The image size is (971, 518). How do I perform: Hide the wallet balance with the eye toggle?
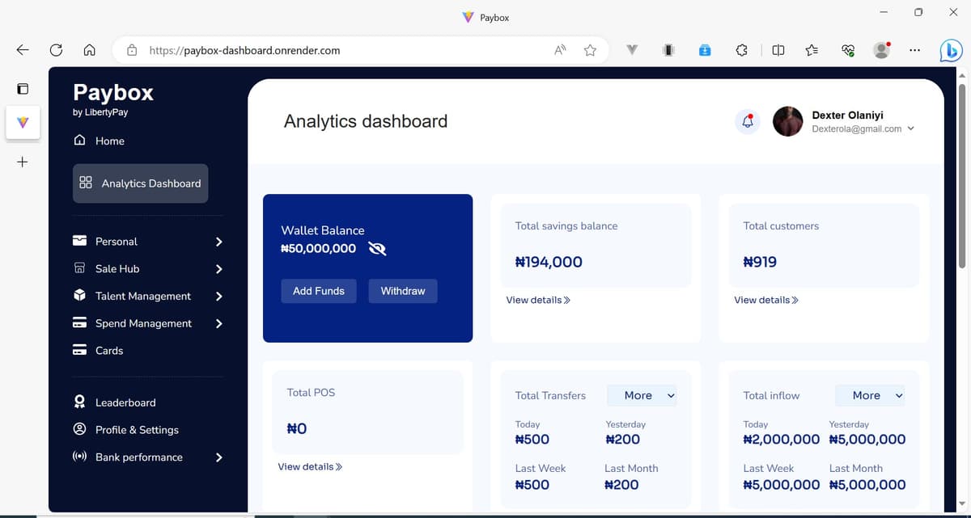click(x=377, y=249)
